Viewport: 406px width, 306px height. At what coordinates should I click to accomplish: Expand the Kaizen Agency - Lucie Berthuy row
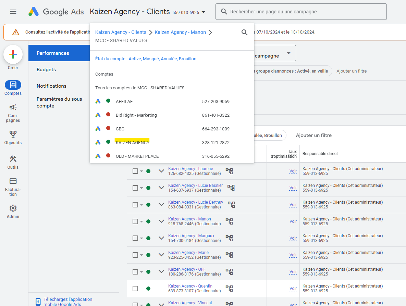pyautogui.click(x=161, y=205)
